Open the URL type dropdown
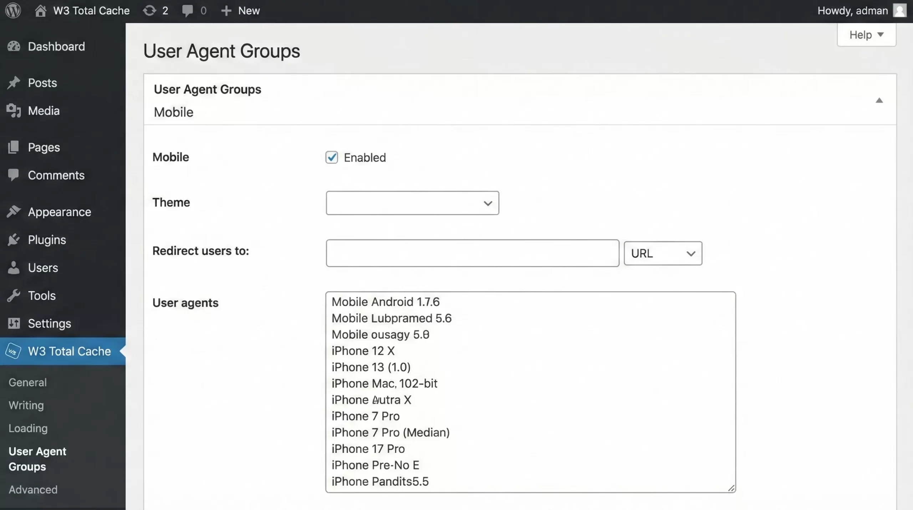This screenshot has height=510, width=913. point(662,253)
